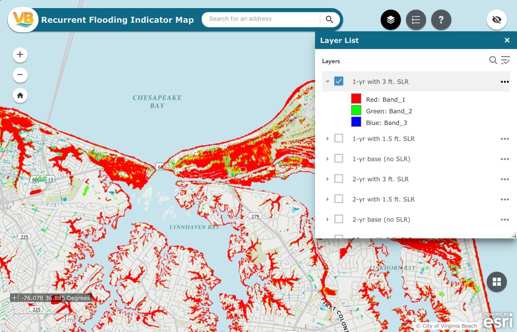Open the layer filter options icon
Image resolution: width=517 pixels, height=332 pixels.
pyautogui.click(x=505, y=61)
